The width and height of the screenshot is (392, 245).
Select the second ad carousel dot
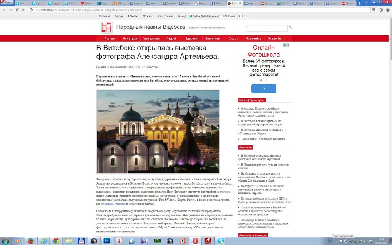pos(266,80)
